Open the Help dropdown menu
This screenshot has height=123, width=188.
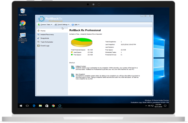tap(76, 25)
